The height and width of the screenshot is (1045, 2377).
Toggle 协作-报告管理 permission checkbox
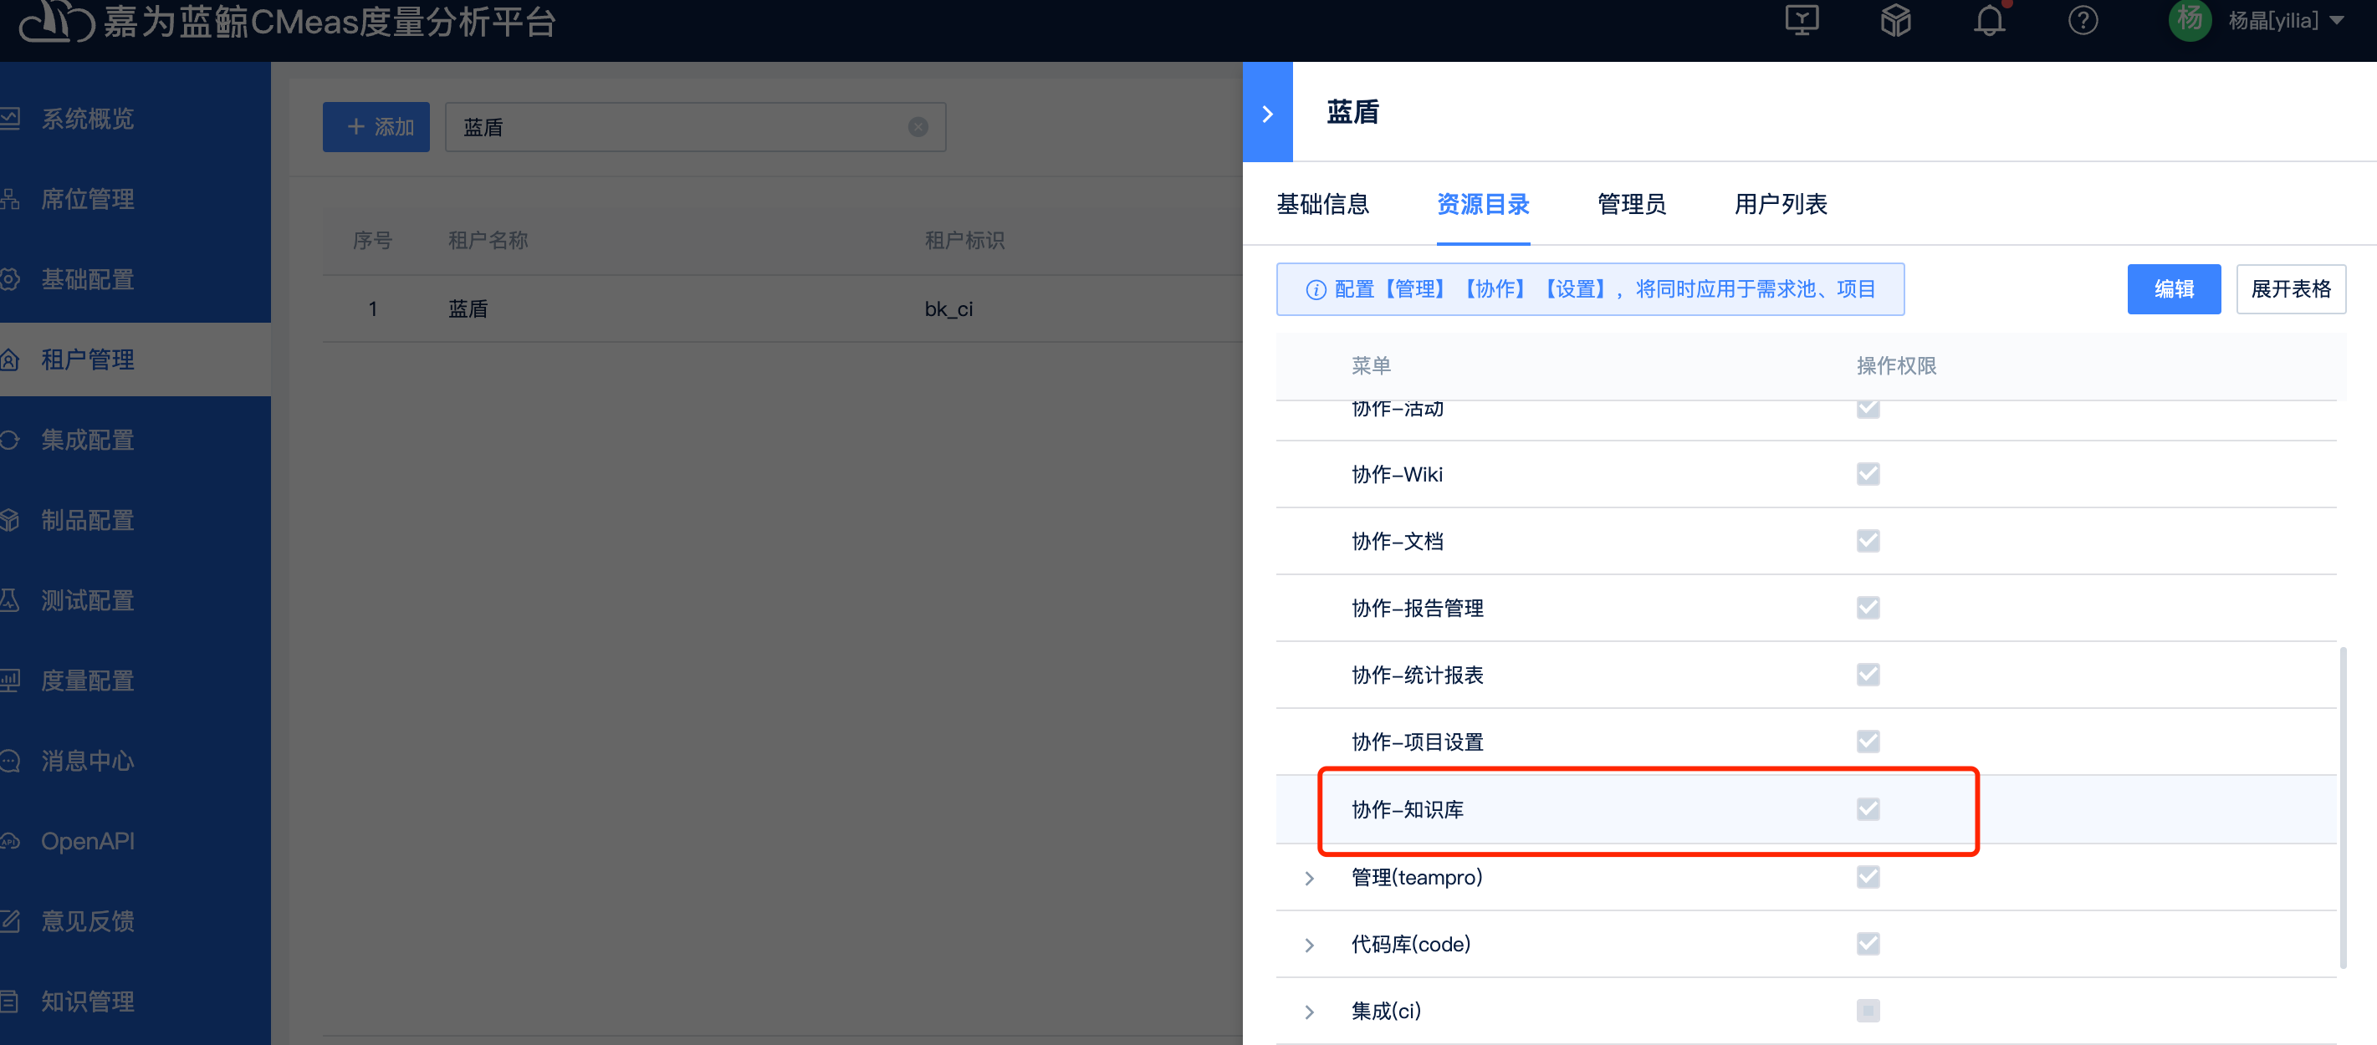coord(1868,608)
